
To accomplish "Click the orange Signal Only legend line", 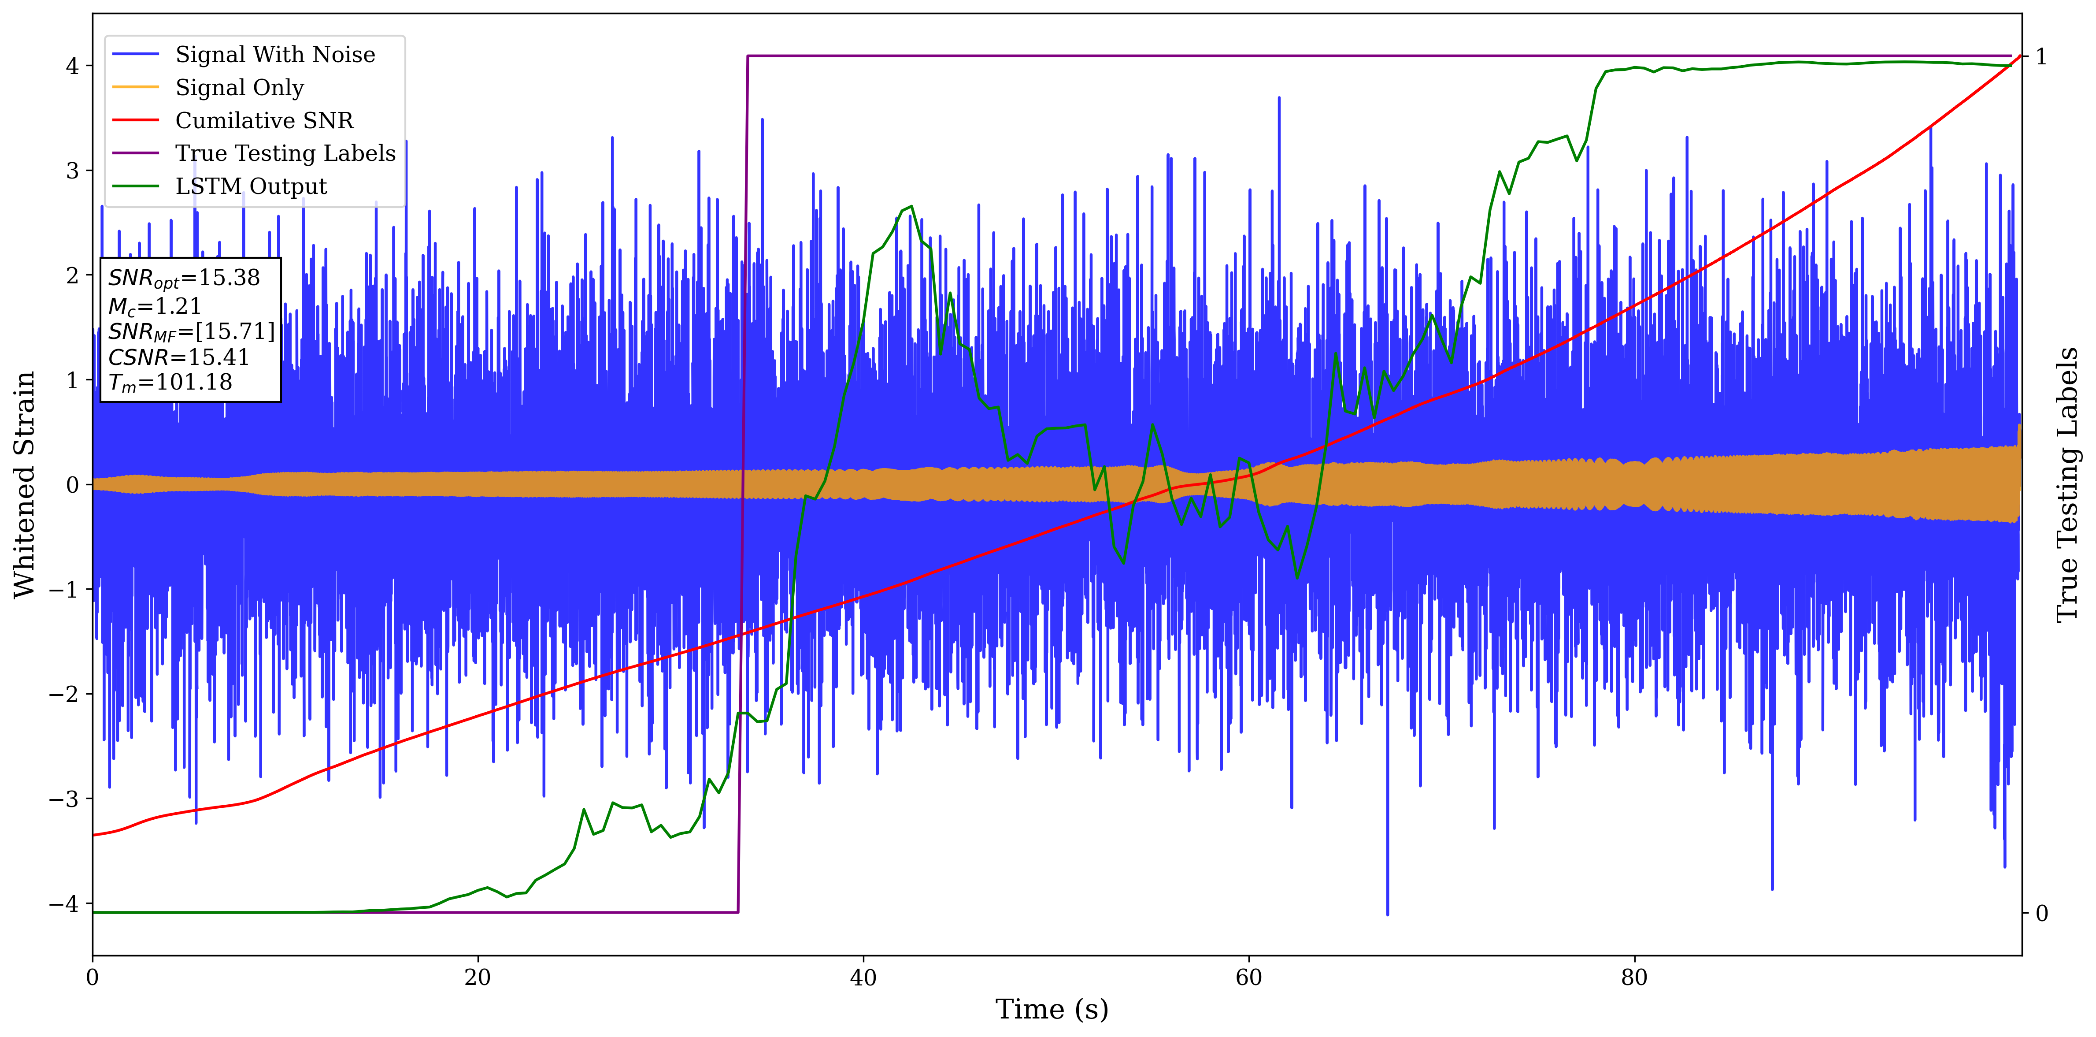I will point(135,87).
